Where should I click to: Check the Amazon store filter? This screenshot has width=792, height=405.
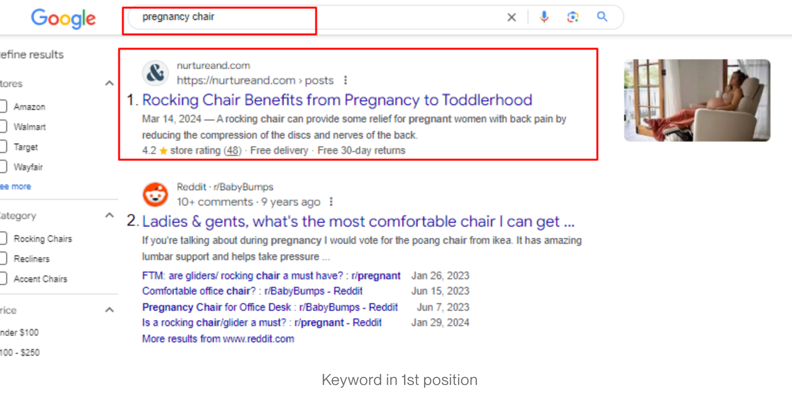[x=3, y=106]
